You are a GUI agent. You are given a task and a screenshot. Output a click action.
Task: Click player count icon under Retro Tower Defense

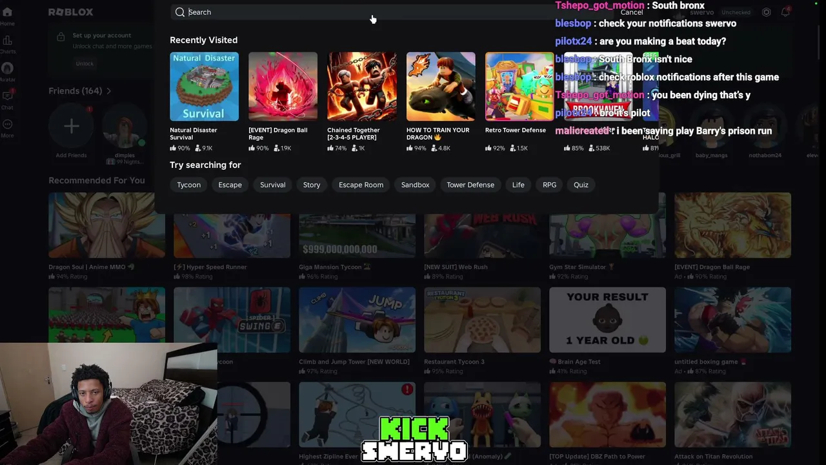[513, 148]
